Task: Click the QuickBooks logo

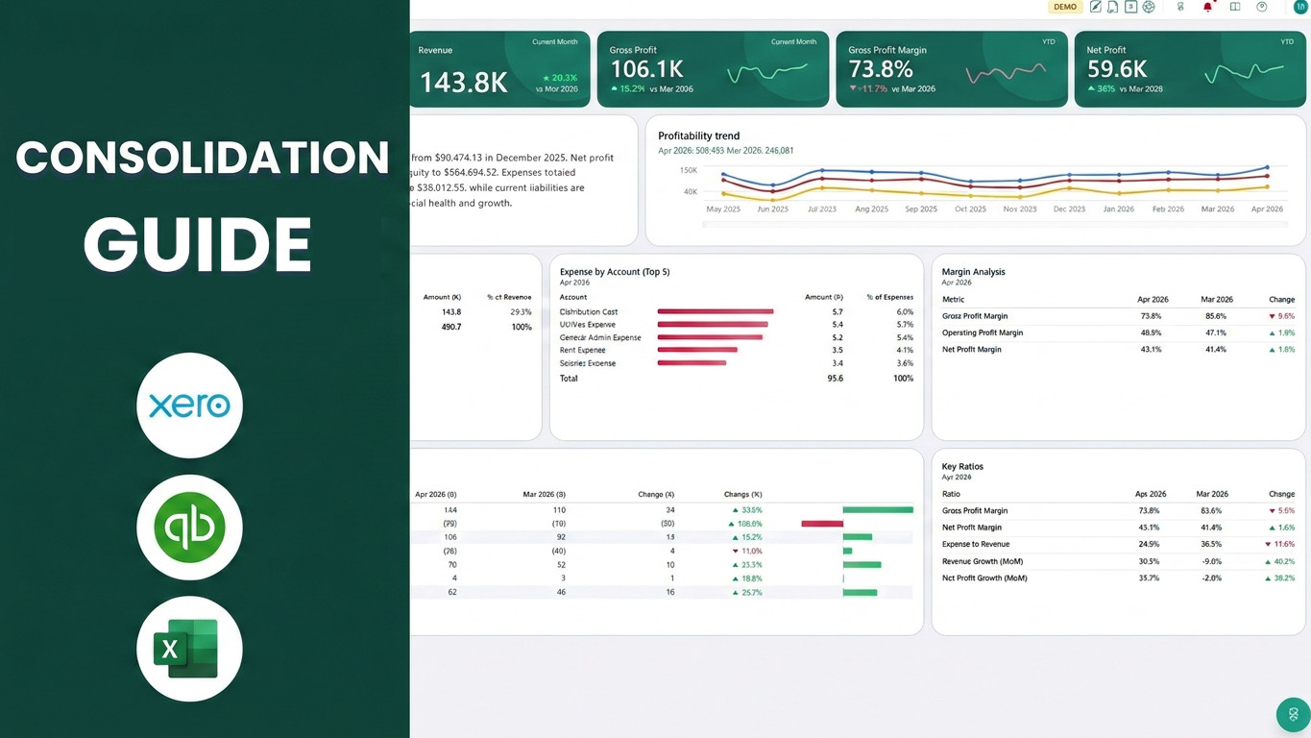Action: (x=189, y=527)
